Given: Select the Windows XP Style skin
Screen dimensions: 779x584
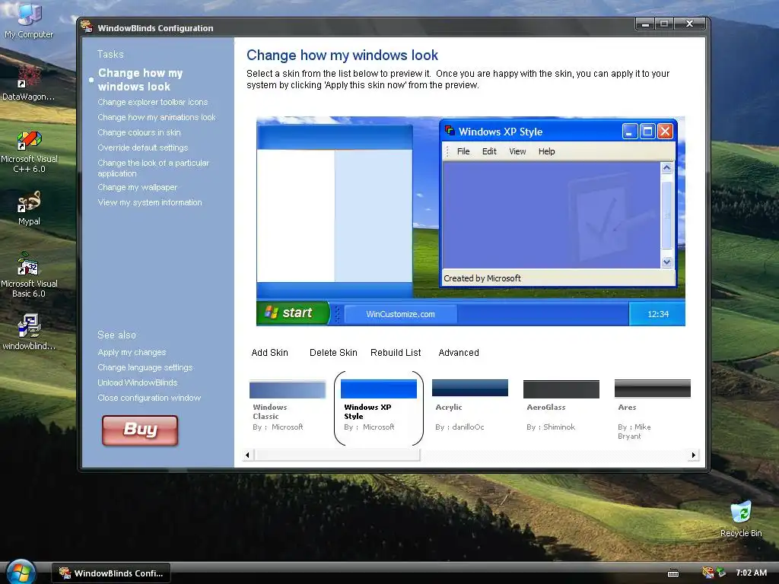Looking at the screenshot, I should pos(379,408).
